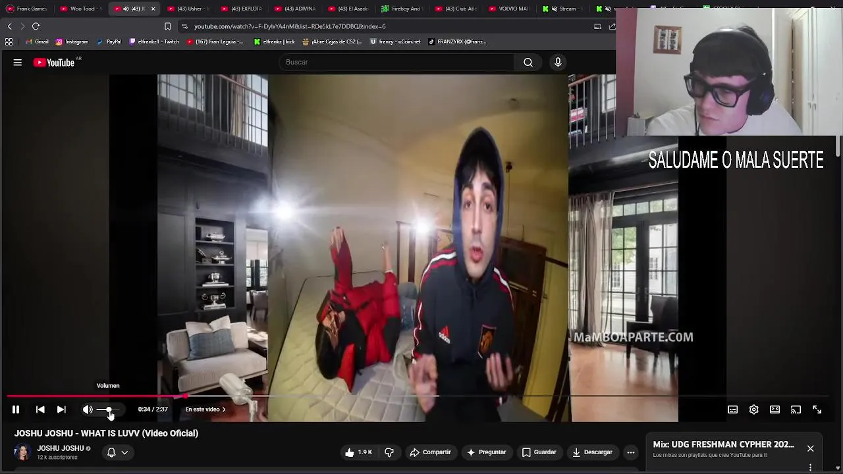Viewport: 843px width, 474px height.
Task: Switch to the Kick 'Stream' tab
Action: [x=564, y=9]
